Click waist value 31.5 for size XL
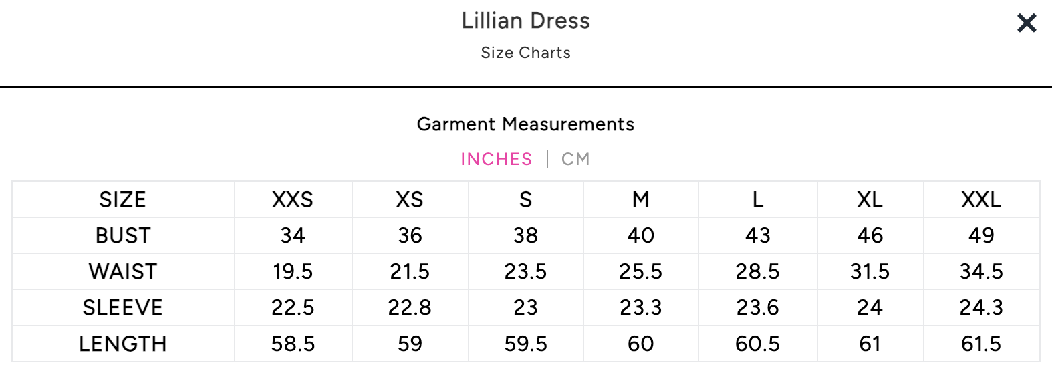Screen dimensions: 1052x385 pos(870,271)
